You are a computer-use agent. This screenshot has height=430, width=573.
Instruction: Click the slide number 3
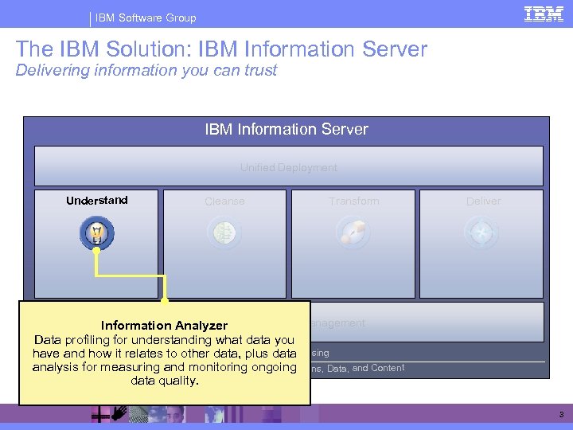561,415
